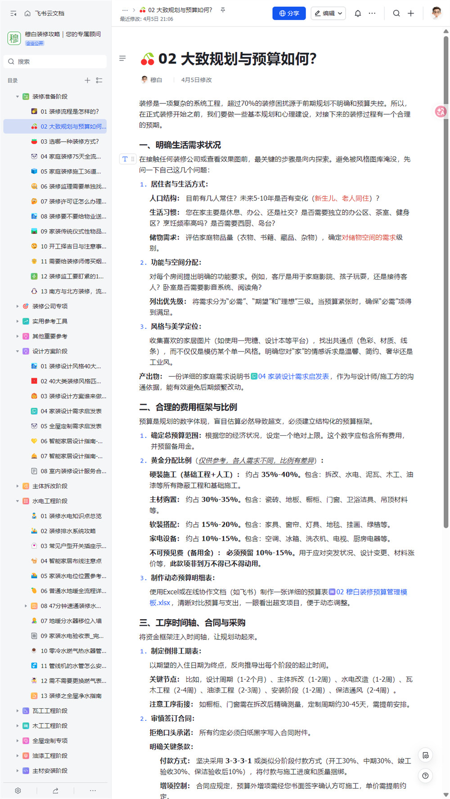Expand the 主体拆改阶段 folder
This screenshot has width=450, height=799.
click(18, 486)
